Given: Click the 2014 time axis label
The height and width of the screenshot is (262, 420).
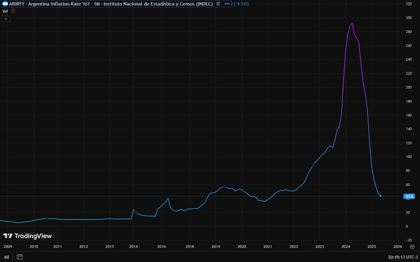Looking at the screenshot, I should coord(133,247).
